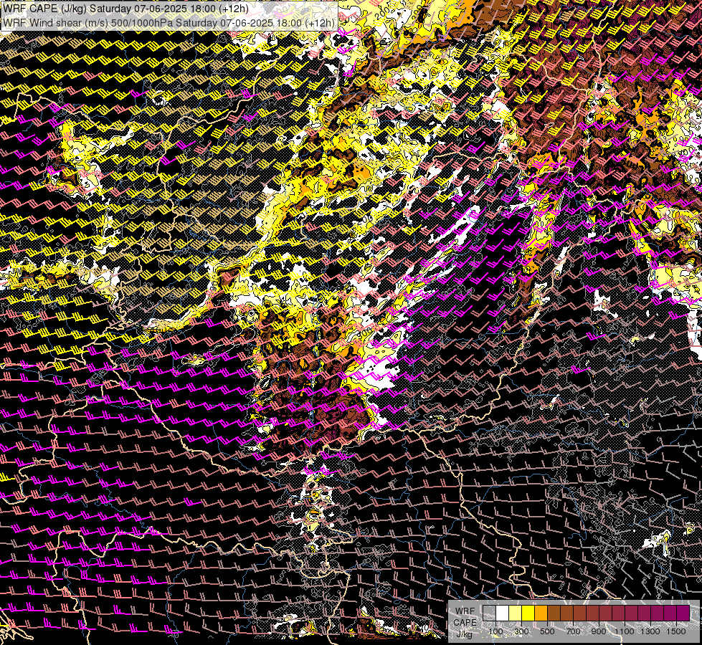
Task: Click the legend value label 500
Action: (547, 631)
